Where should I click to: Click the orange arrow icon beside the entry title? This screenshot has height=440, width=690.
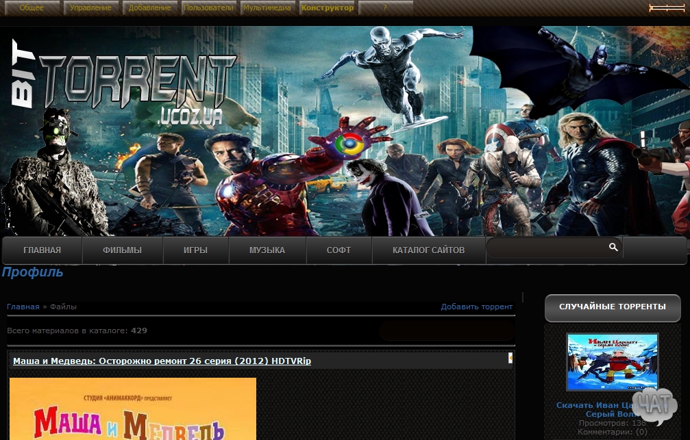tap(510, 358)
